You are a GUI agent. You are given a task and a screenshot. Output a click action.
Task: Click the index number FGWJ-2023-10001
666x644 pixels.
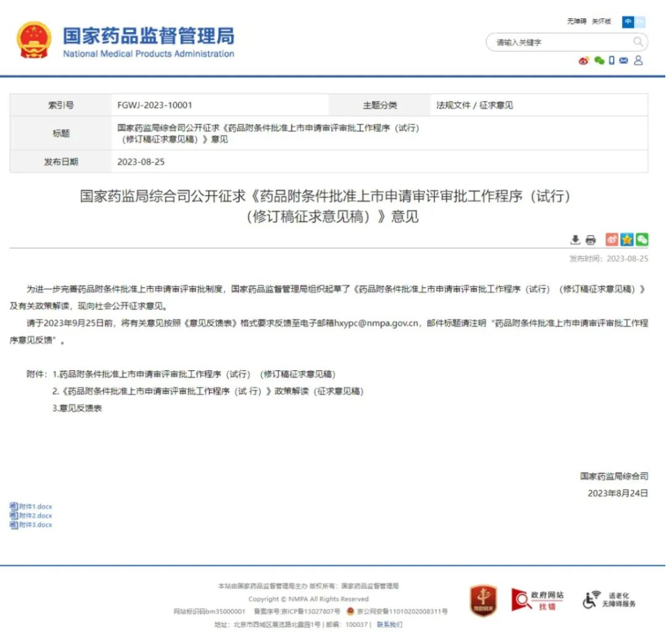(155, 105)
